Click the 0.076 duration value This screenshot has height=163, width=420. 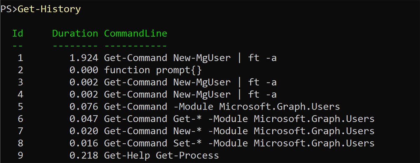[x=84, y=107]
